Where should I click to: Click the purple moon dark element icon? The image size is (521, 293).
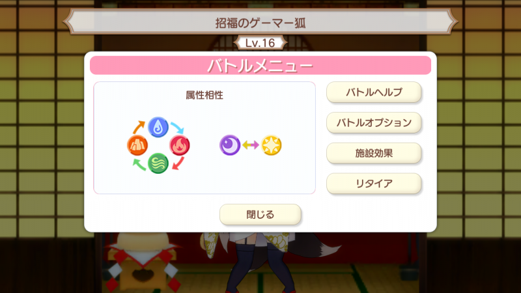tap(230, 145)
